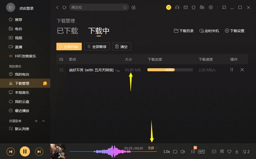Open the equalizer sound effects icon

[x=193, y=152]
